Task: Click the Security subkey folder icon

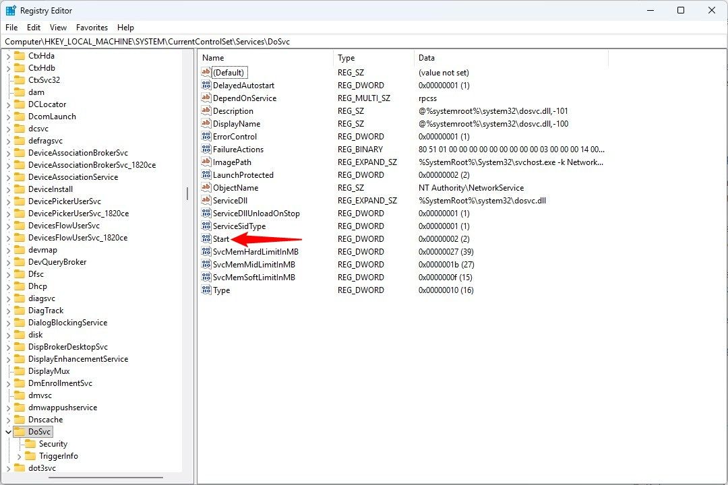Action: pos(30,444)
